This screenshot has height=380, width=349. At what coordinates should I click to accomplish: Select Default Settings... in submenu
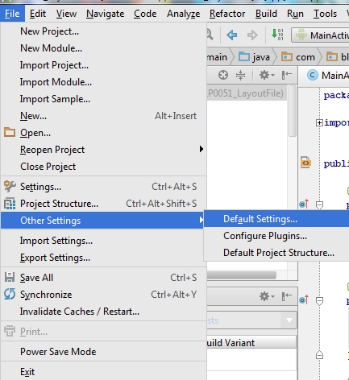pos(276,219)
